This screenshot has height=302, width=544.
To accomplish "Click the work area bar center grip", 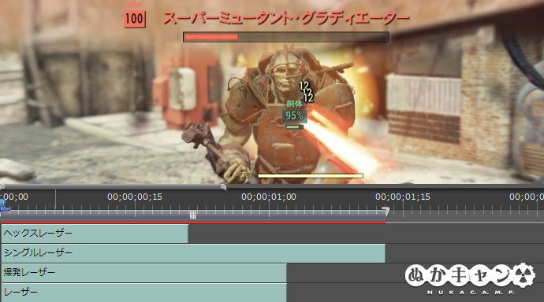I will point(193,215).
